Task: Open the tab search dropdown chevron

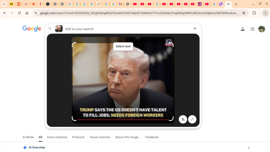Action: point(4,4)
